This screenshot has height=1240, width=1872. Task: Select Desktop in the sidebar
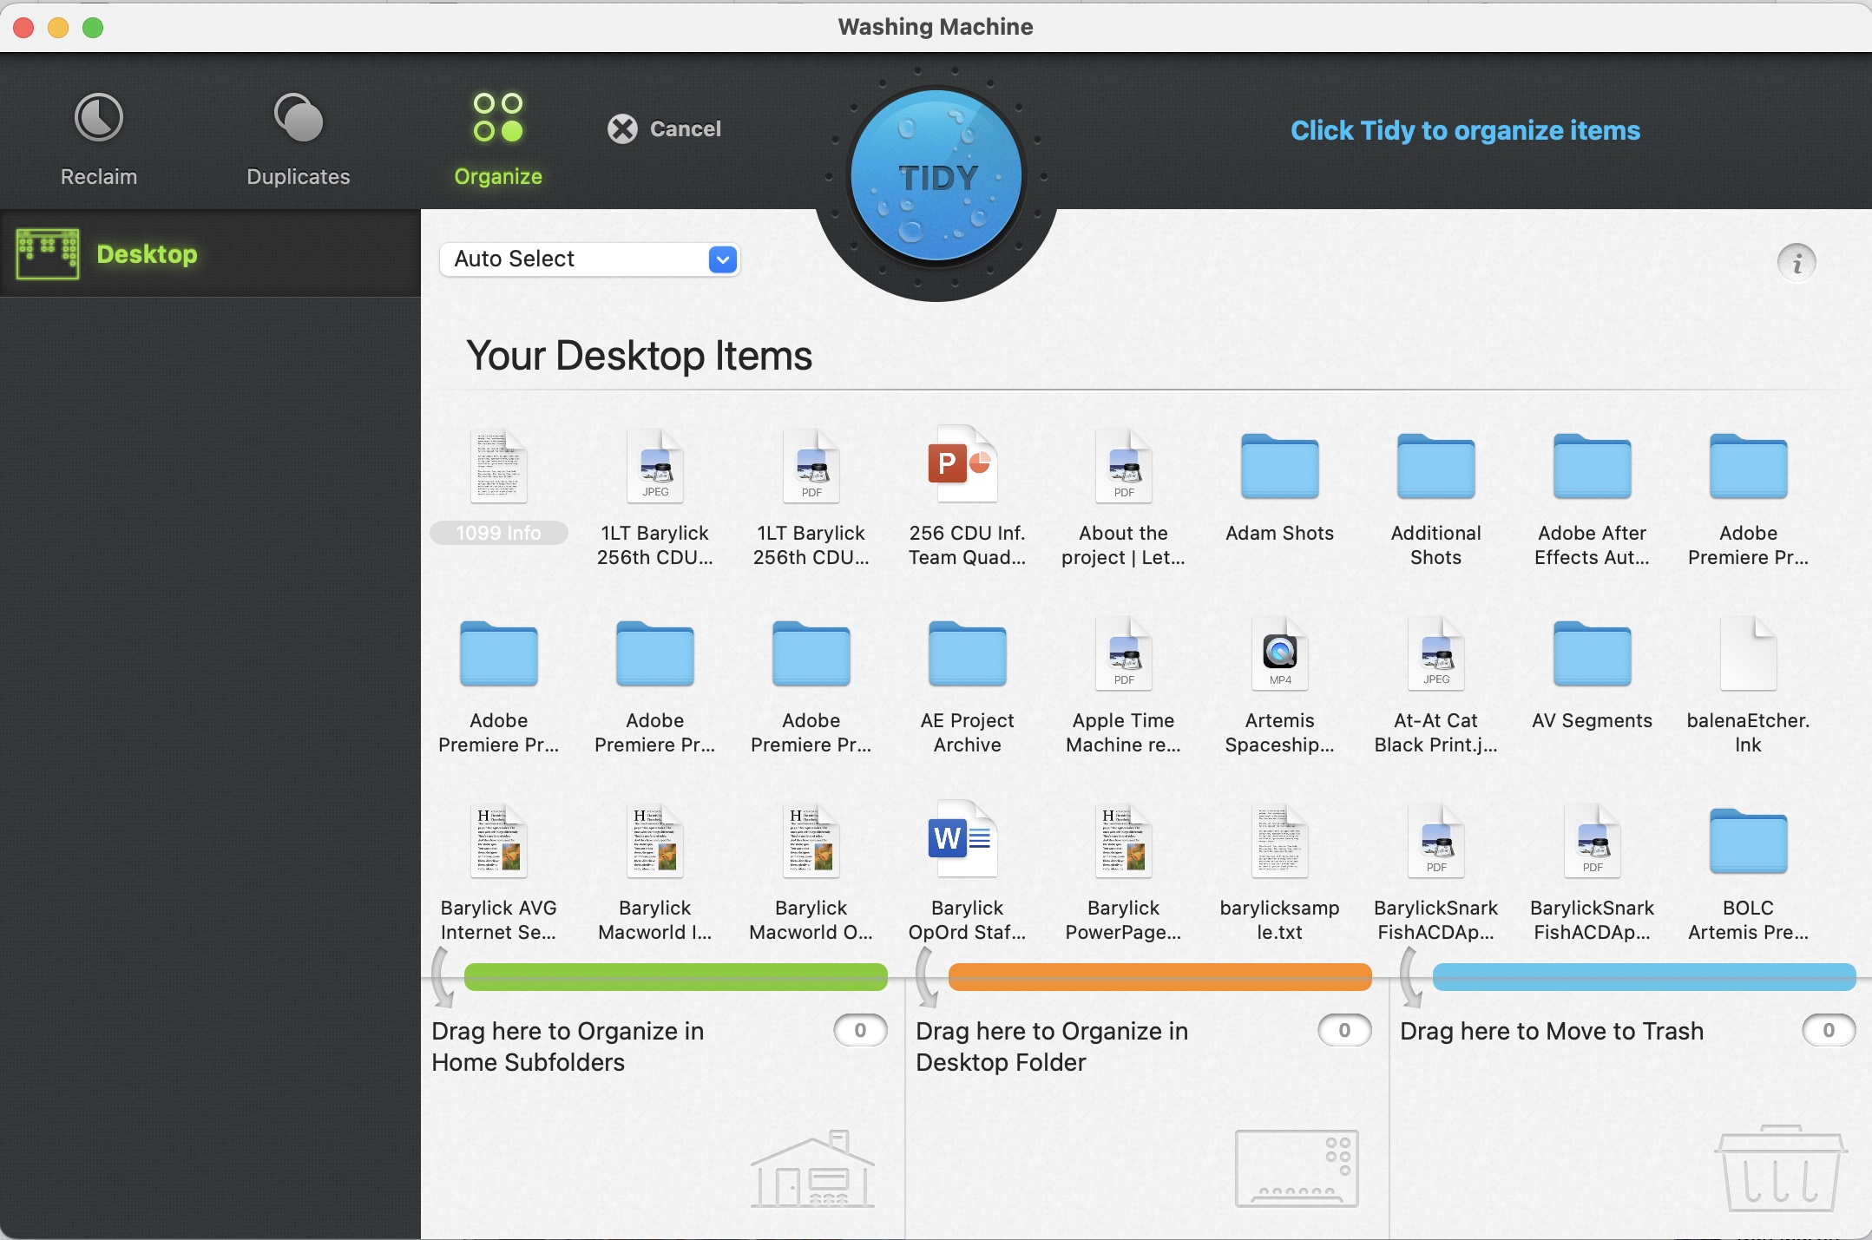point(146,254)
